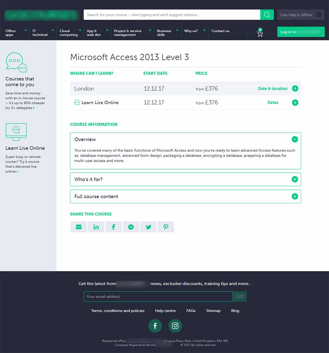Image resolution: width=329 pixels, height=353 pixels.
Task: Open the Help centre link
Action: pyautogui.click(x=165, y=311)
